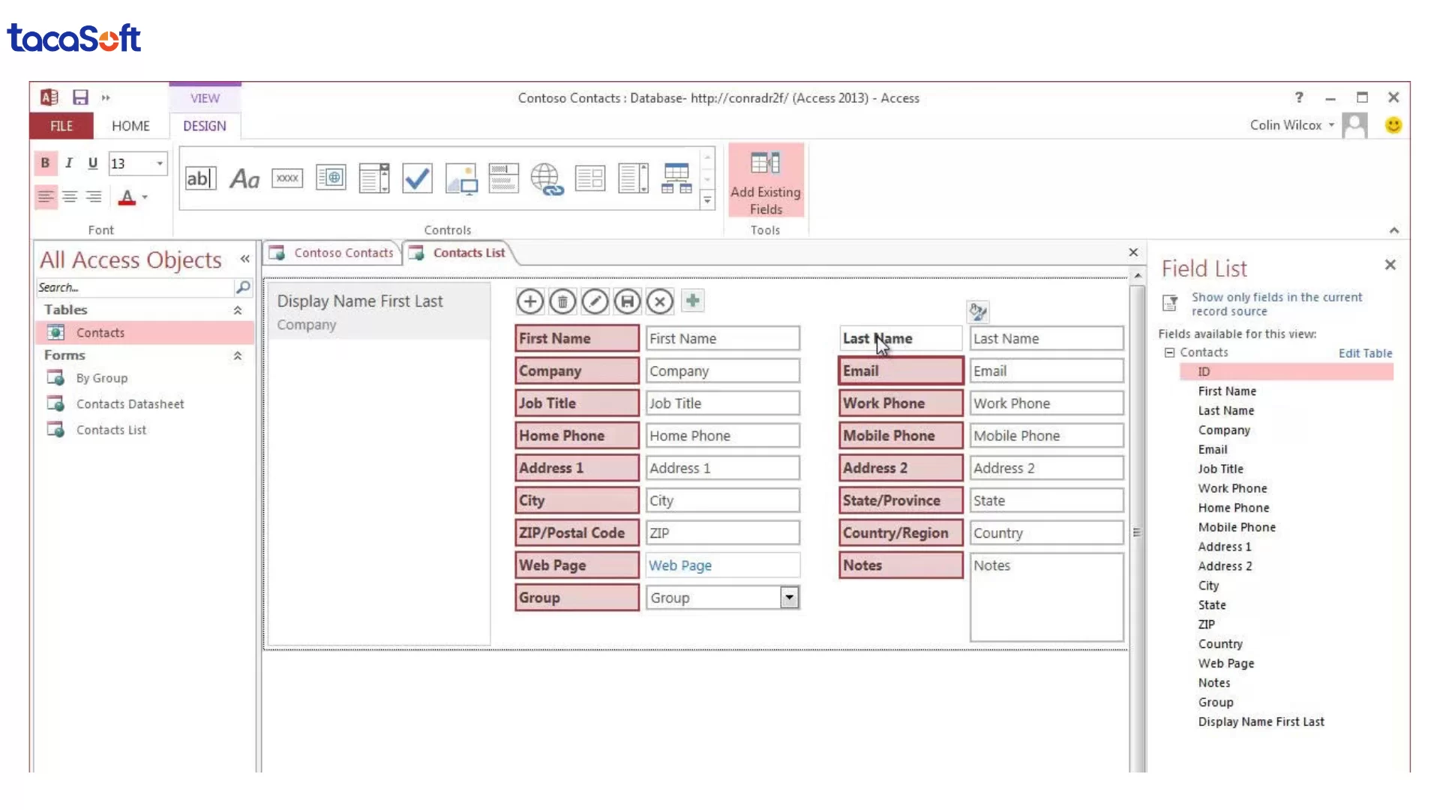Switch to the Contoso Contacts tab
Image resolution: width=1440 pixels, height=810 pixels.
point(343,253)
